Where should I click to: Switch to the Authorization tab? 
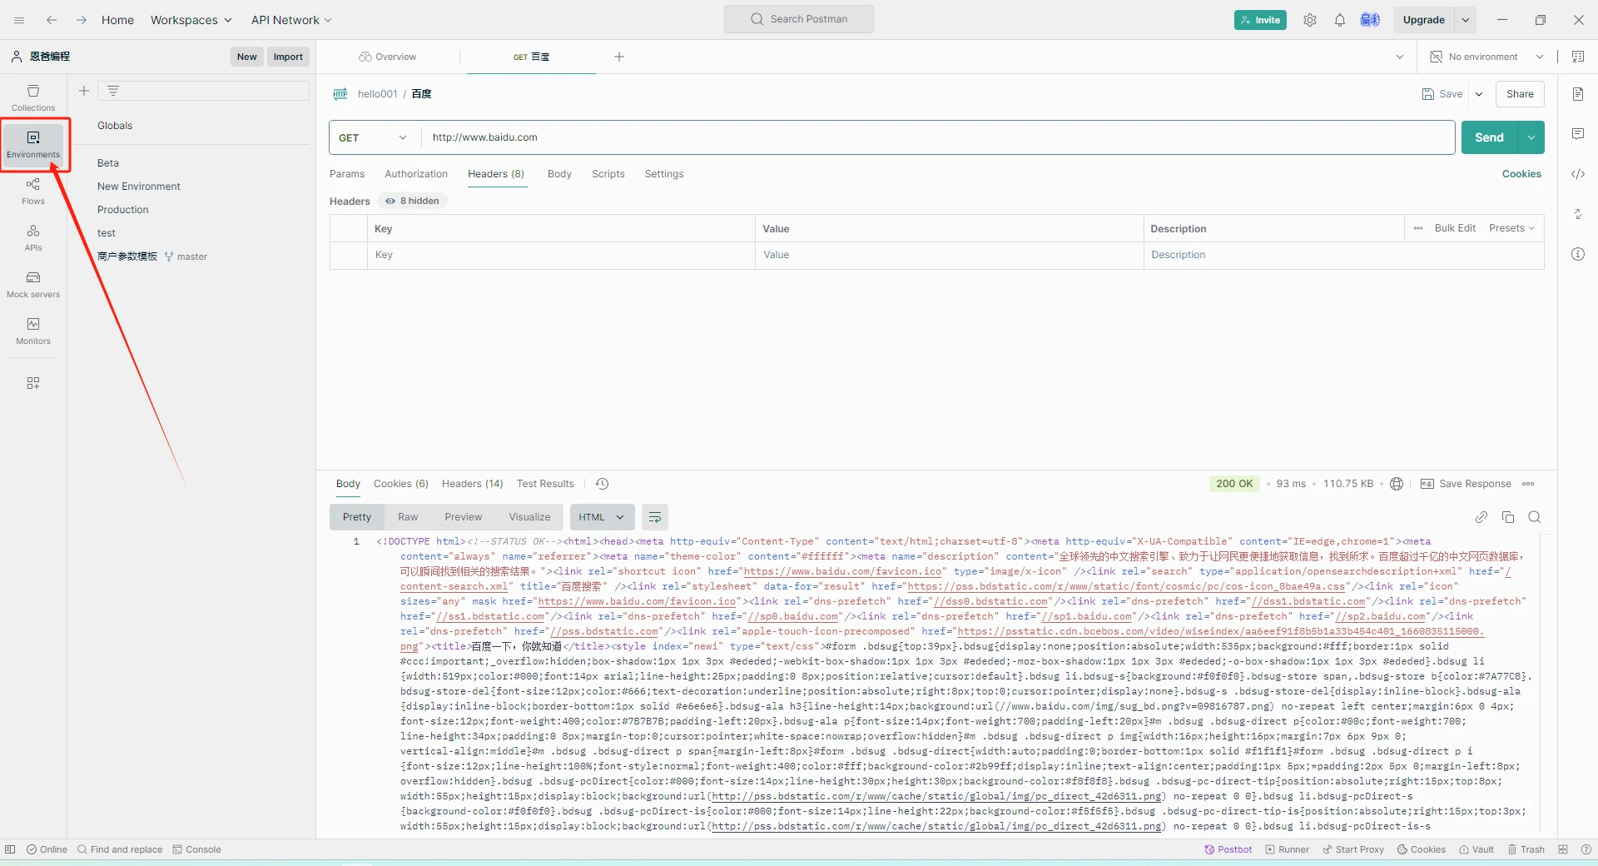point(416,174)
